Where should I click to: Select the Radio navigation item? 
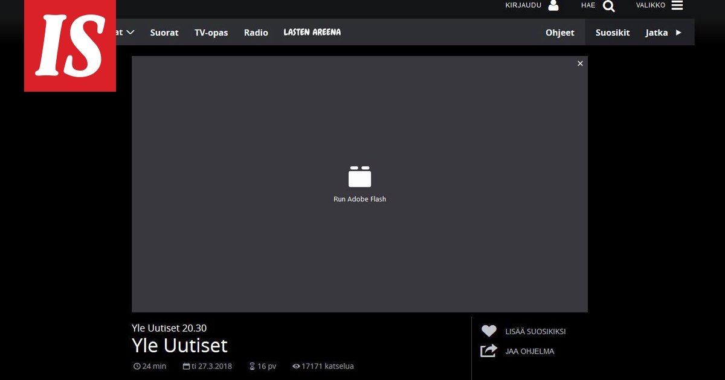click(x=256, y=33)
